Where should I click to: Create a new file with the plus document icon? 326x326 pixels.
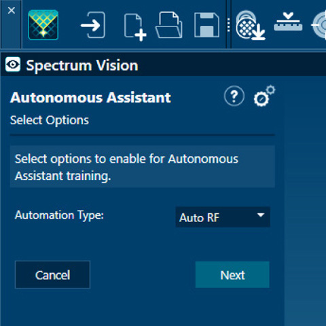click(135, 27)
